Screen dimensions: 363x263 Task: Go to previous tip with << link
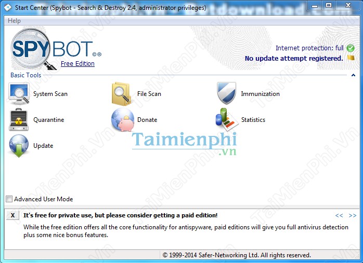339,215
